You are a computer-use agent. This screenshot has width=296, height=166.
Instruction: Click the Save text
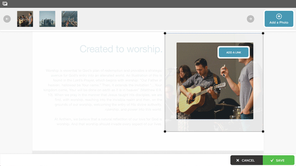[280, 160]
